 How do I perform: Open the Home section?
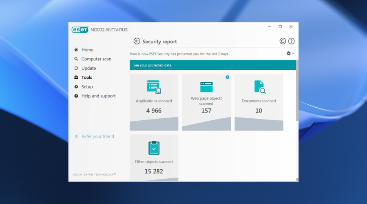pyautogui.click(x=87, y=50)
